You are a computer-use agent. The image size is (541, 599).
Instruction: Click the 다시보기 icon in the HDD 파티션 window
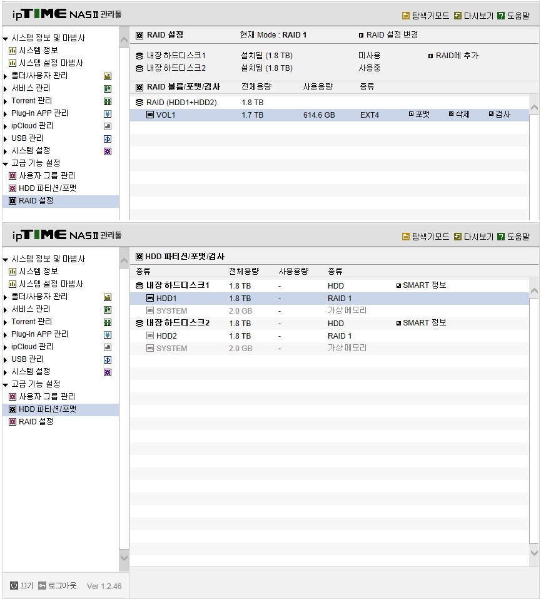click(457, 237)
